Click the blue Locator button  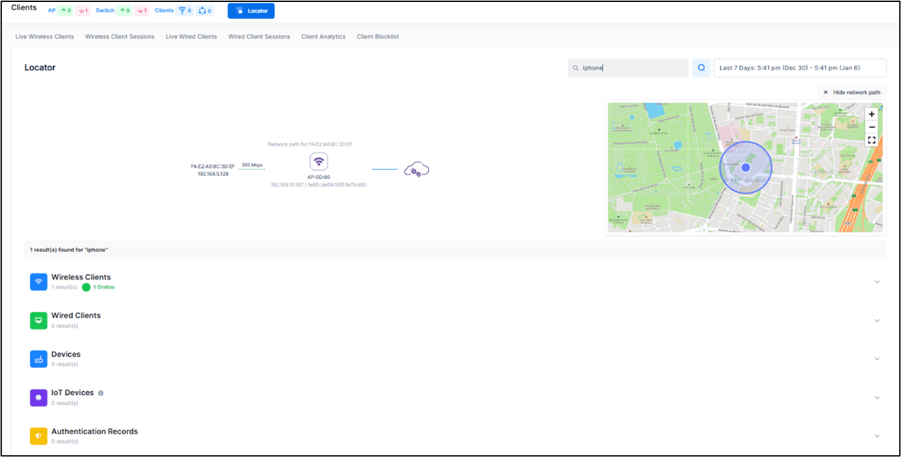(251, 11)
